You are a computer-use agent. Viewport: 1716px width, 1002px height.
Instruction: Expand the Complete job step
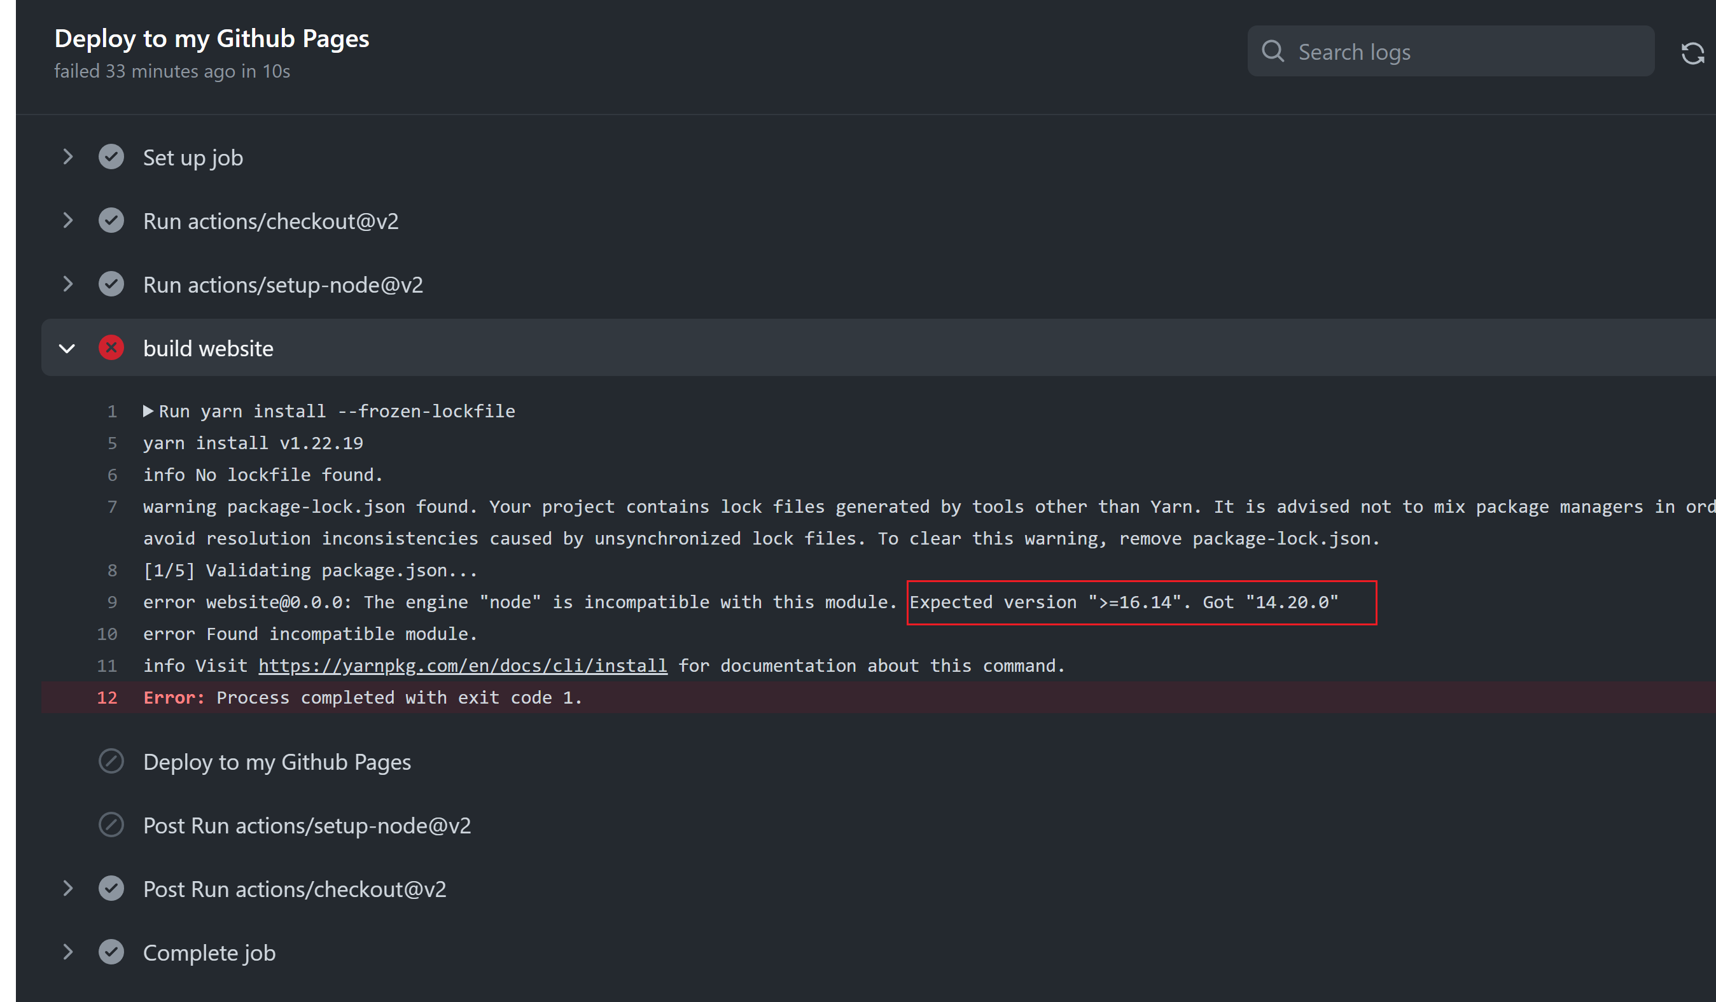click(x=67, y=952)
